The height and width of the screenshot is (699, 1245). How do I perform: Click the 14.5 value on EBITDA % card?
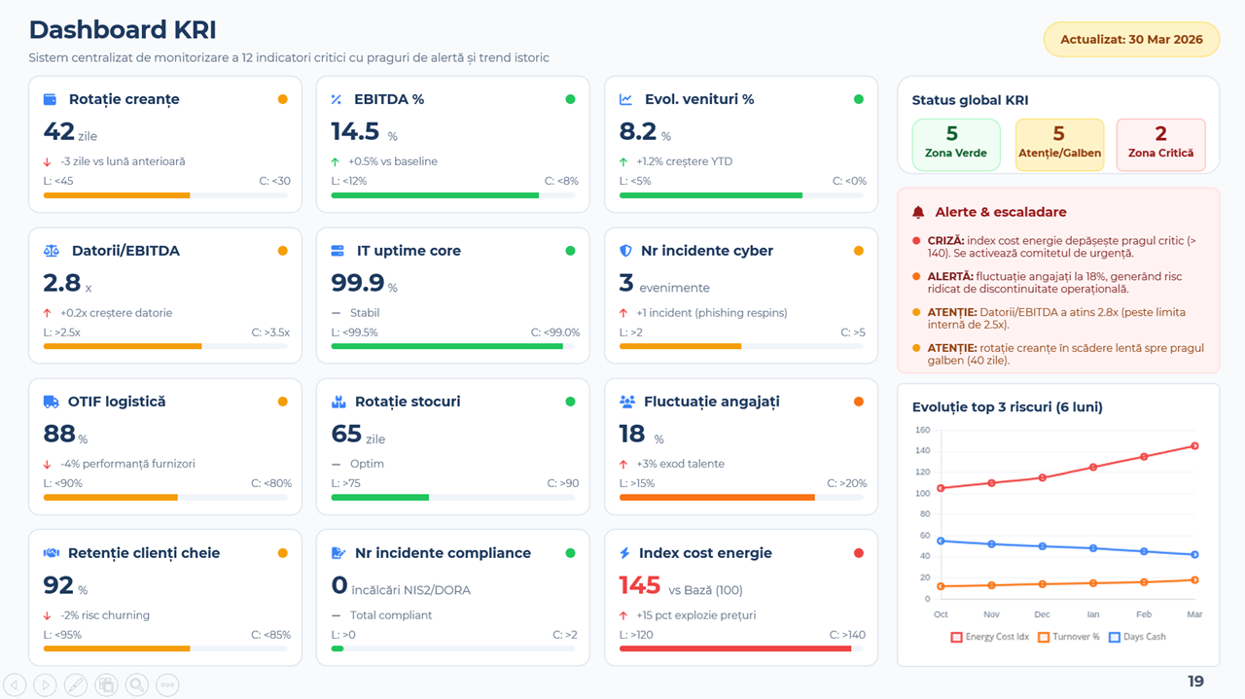355,131
